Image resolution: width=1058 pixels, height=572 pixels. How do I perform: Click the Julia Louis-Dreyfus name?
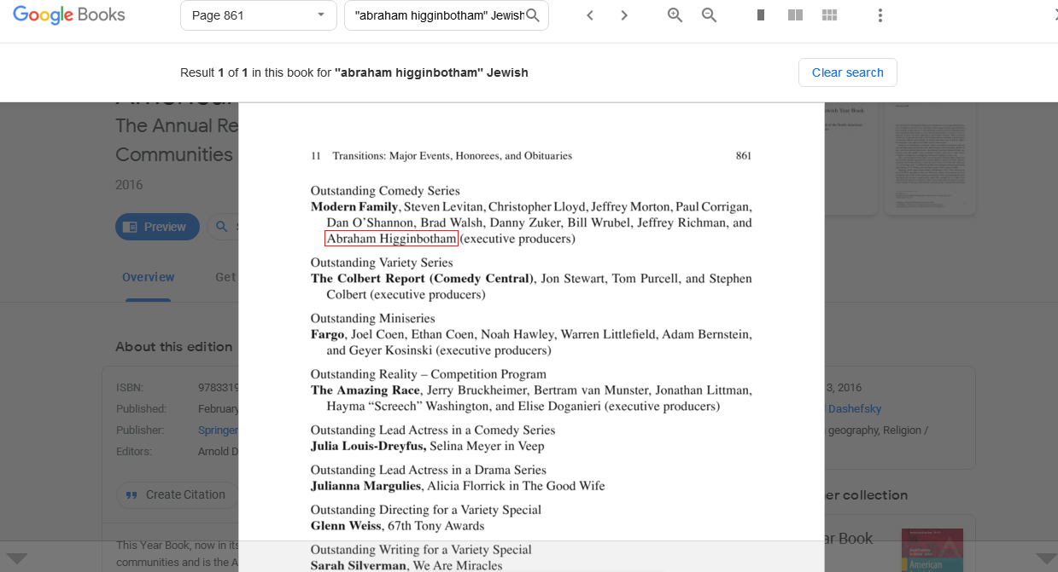coord(368,446)
